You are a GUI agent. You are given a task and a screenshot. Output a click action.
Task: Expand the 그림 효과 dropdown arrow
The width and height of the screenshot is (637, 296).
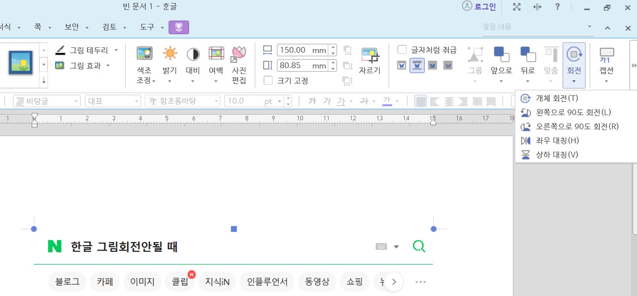[x=108, y=65]
